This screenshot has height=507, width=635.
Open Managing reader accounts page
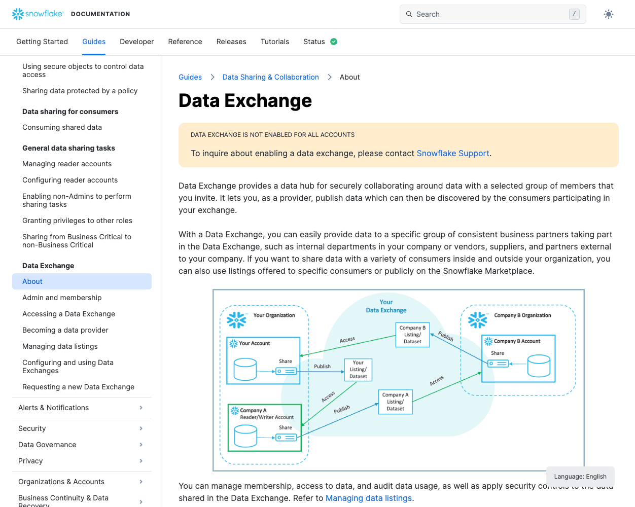(67, 164)
